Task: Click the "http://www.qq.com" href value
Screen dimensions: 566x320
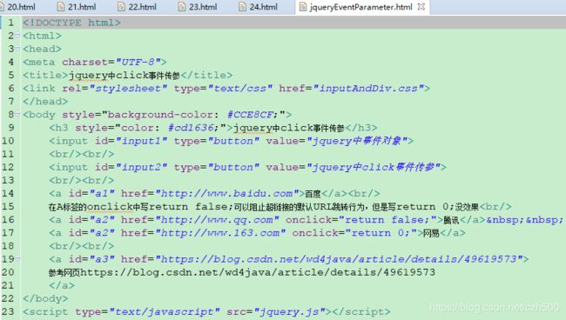Action: pos(217,220)
